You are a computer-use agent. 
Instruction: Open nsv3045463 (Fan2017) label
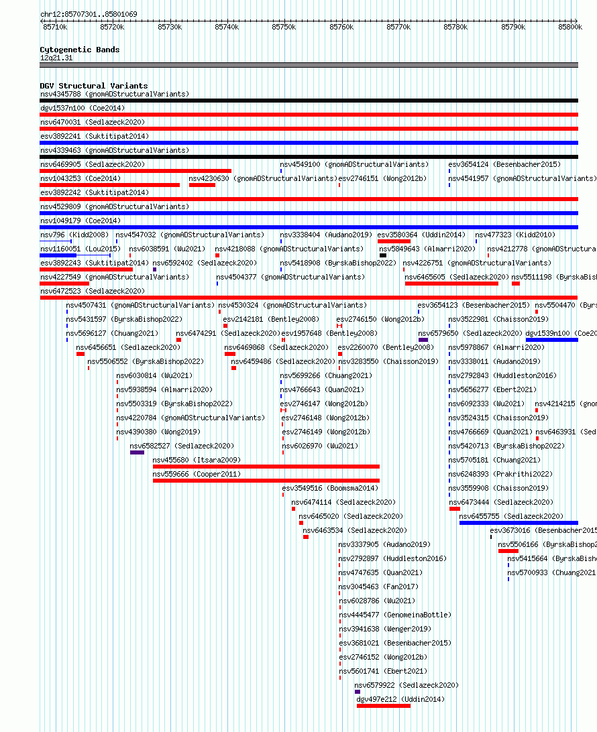coord(378,587)
